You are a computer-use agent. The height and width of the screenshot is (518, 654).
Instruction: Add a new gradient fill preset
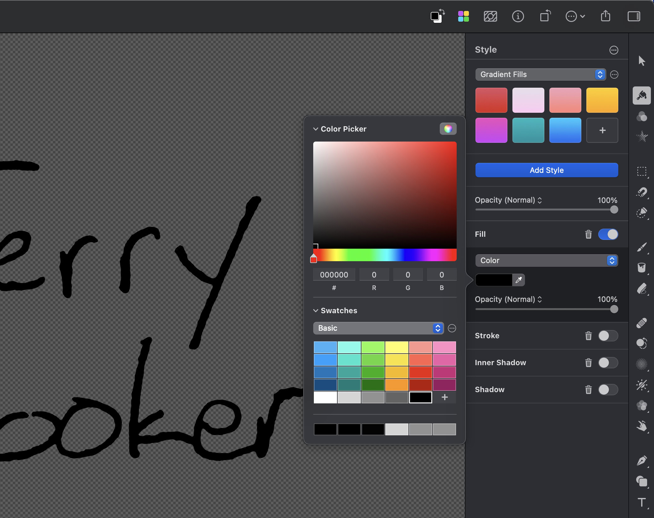pyautogui.click(x=602, y=130)
